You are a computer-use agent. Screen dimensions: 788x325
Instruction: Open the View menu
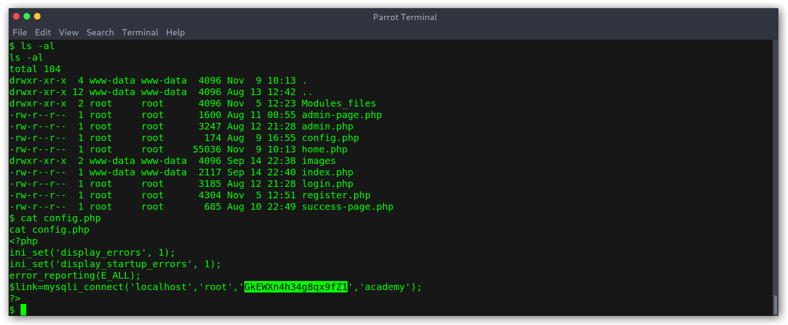(x=69, y=32)
